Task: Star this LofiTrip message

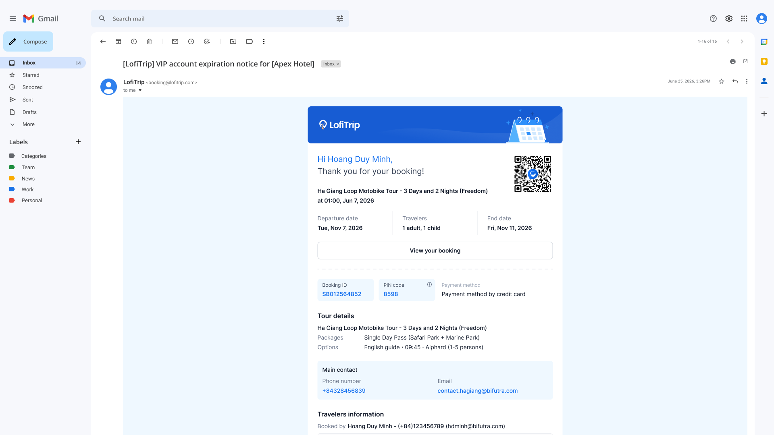Action: [x=722, y=81]
